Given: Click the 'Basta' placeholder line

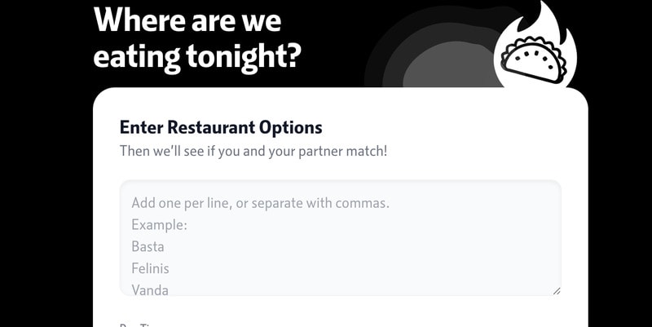Looking at the screenshot, I should [x=148, y=245].
